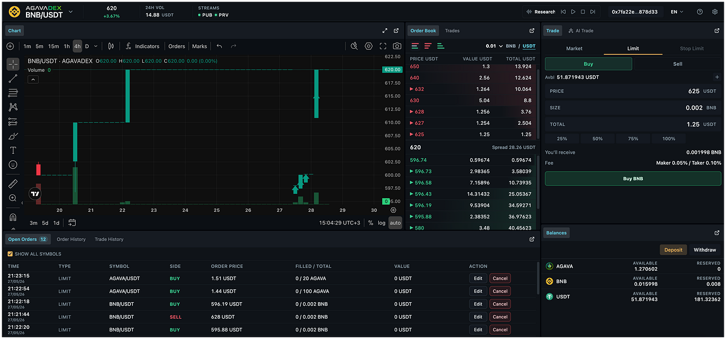Open the EN language dropdown
726x339 pixels.
(x=677, y=11)
